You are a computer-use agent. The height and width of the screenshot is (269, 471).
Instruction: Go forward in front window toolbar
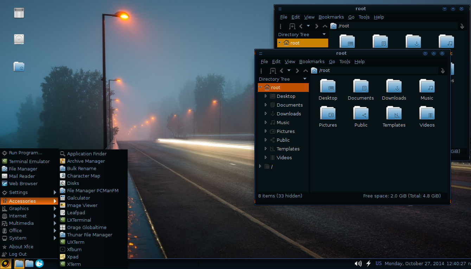pos(297,70)
